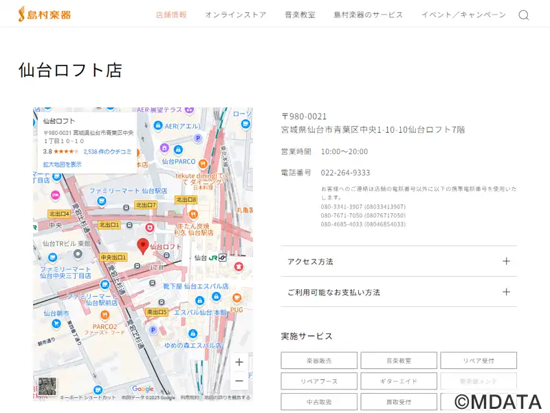Click the 仙台PARCO shopping bag marker

point(178,150)
